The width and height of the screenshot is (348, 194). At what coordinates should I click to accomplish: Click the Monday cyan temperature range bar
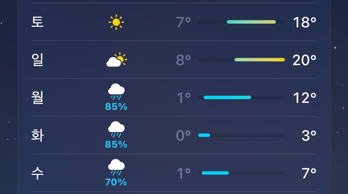click(227, 97)
